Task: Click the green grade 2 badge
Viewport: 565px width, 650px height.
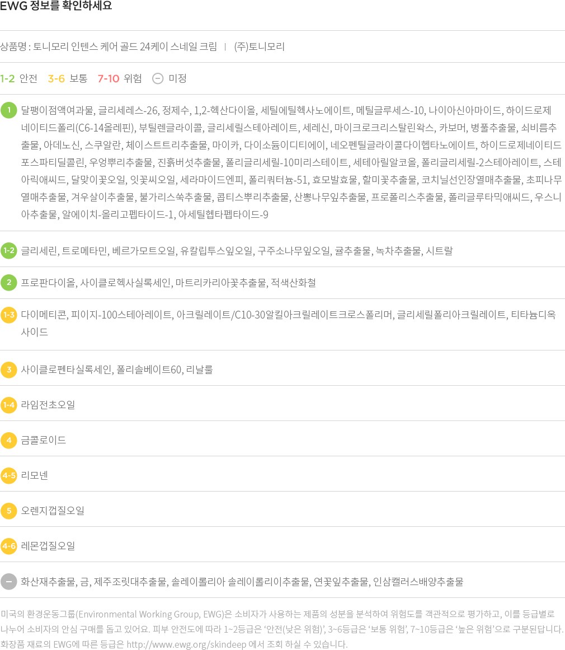Action: 9,282
